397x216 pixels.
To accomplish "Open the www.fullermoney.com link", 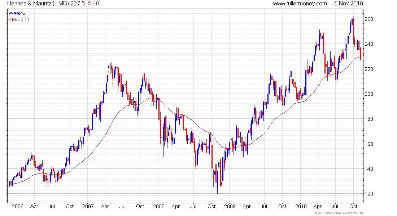I will click(x=300, y=4).
